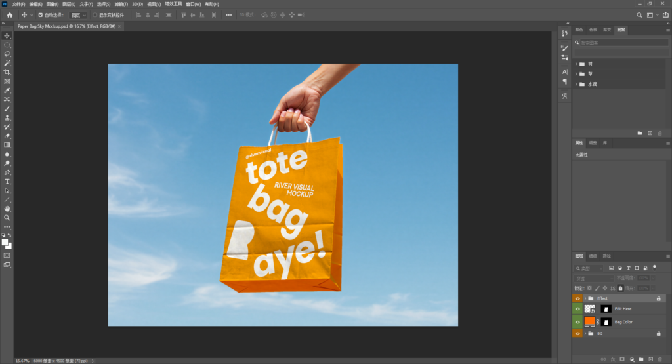
Task: Hide the BG group layer
Action: point(577,334)
